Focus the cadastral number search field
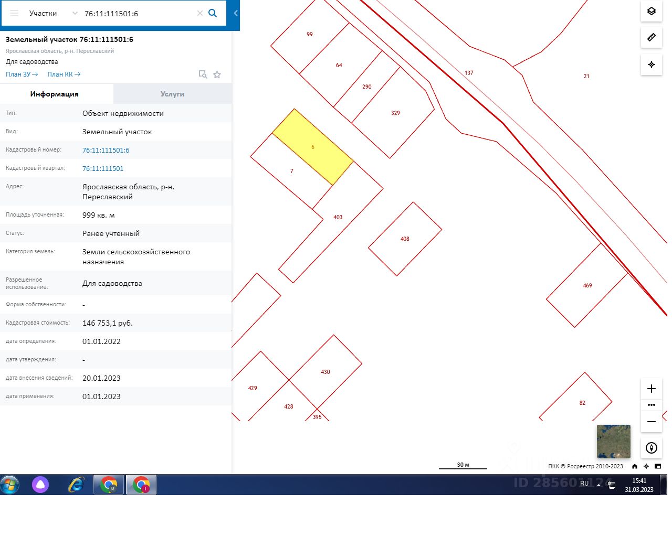The height and width of the screenshot is (537, 672). [x=138, y=13]
